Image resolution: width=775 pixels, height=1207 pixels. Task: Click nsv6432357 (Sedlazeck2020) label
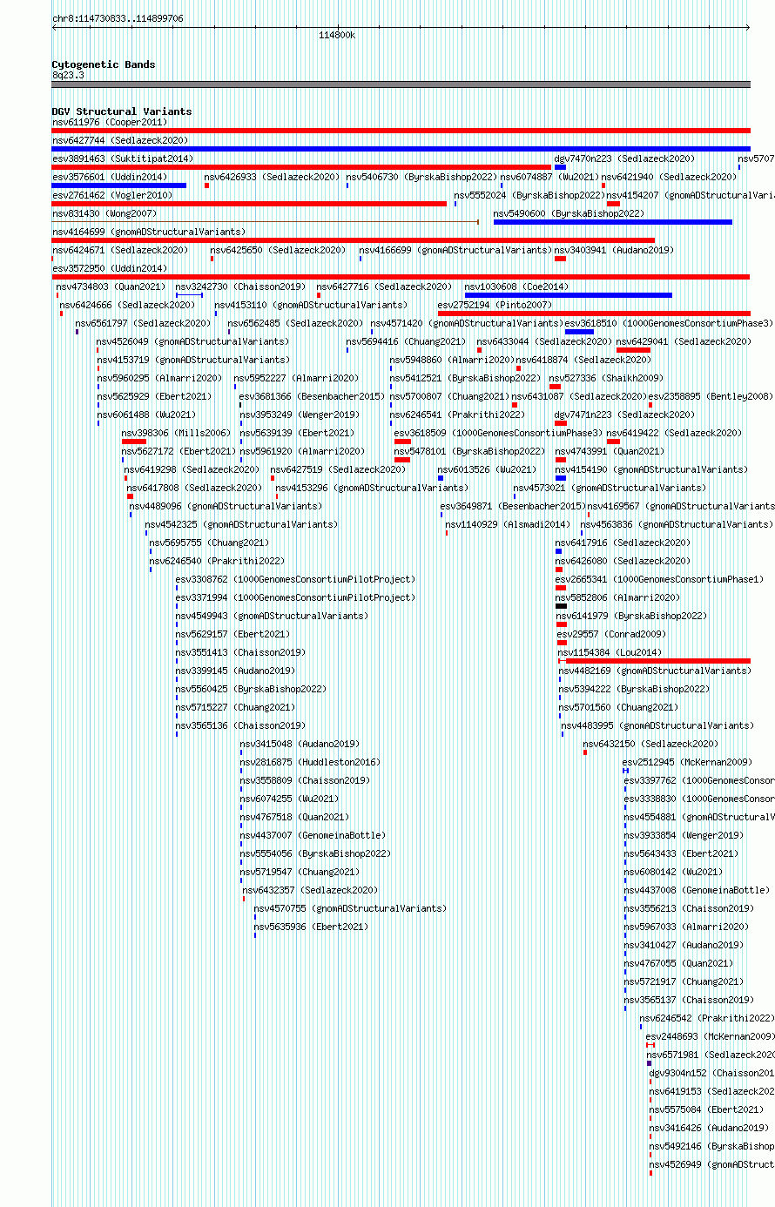[312, 890]
